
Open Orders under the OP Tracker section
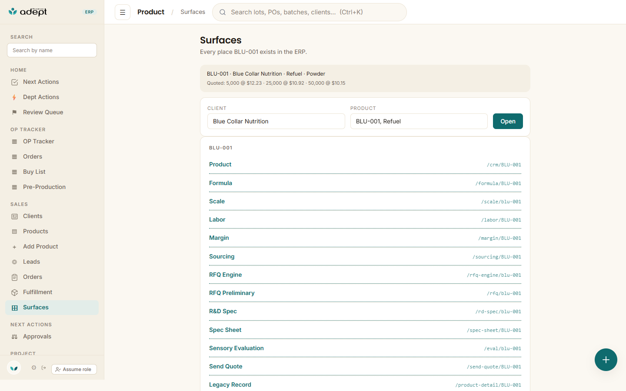33,156
